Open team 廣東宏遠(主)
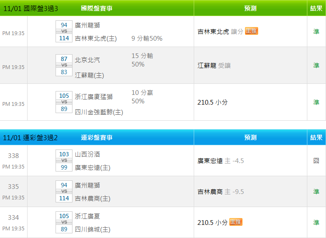 tap(92, 168)
